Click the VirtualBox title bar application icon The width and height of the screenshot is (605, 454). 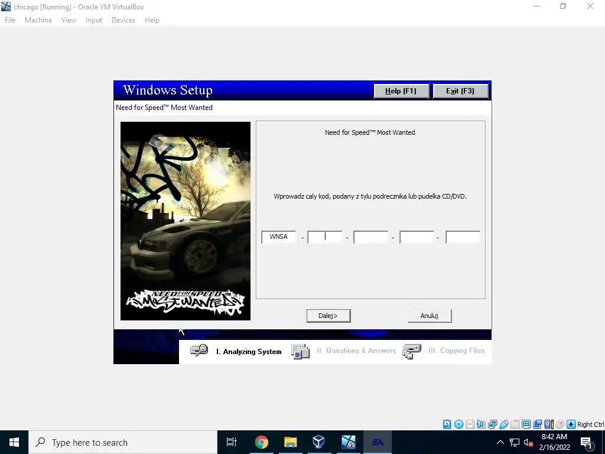click(x=6, y=7)
